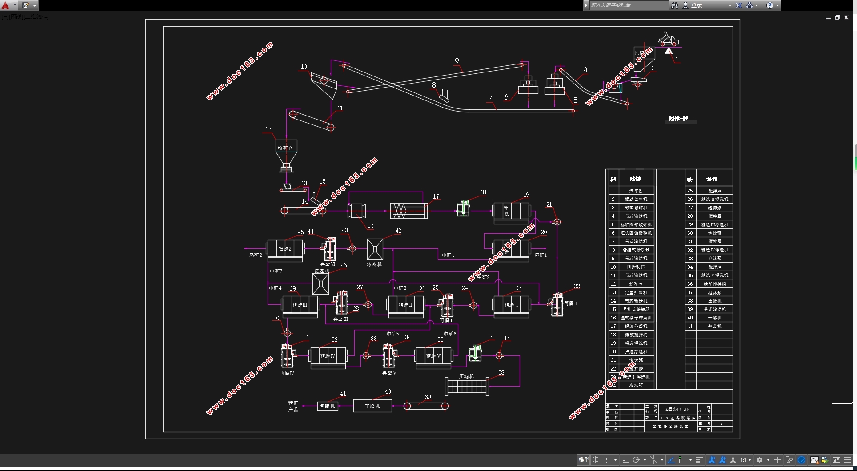Click the [-] viewport controls label
The width and height of the screenshot is (857, 471).
(4, 17)
